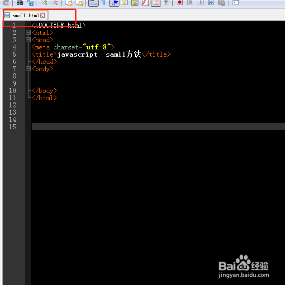
Task: Click the closing </head> tag on line 6
Action: (x=44, y=62)
